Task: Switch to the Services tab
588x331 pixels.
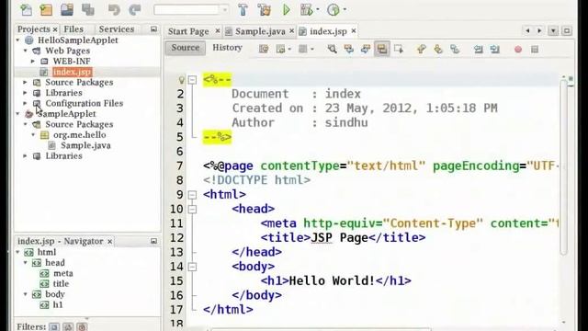Action: [117, 29]
